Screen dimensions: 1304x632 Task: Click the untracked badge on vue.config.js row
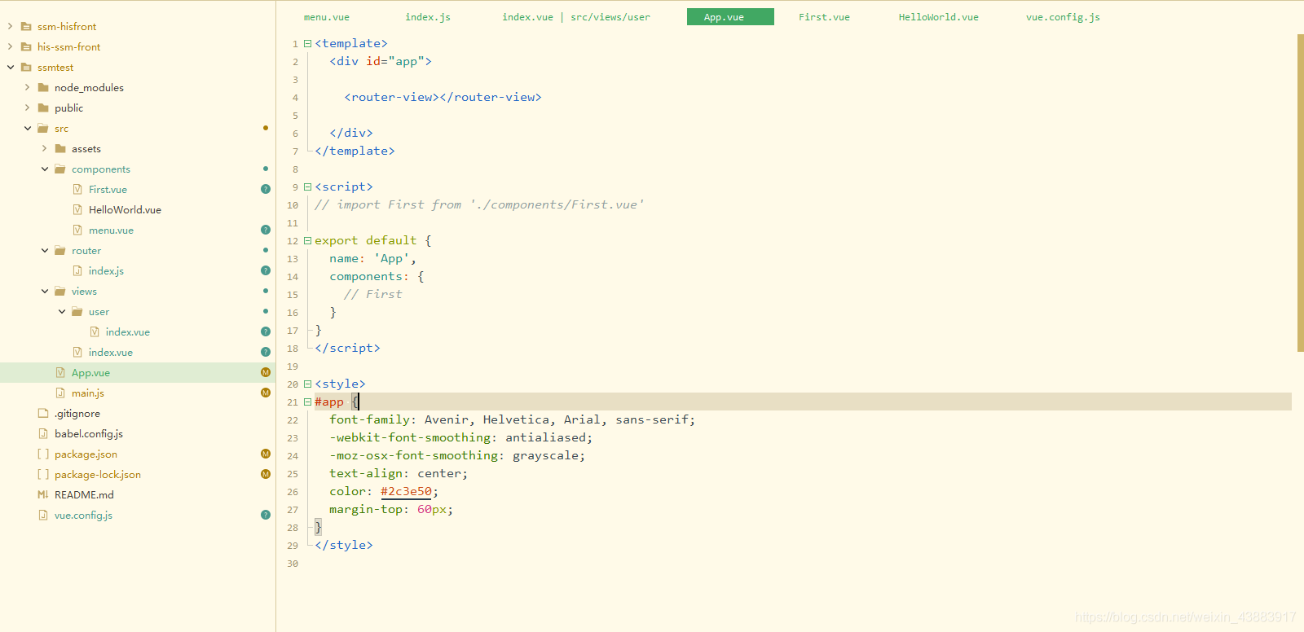(266, 515)
